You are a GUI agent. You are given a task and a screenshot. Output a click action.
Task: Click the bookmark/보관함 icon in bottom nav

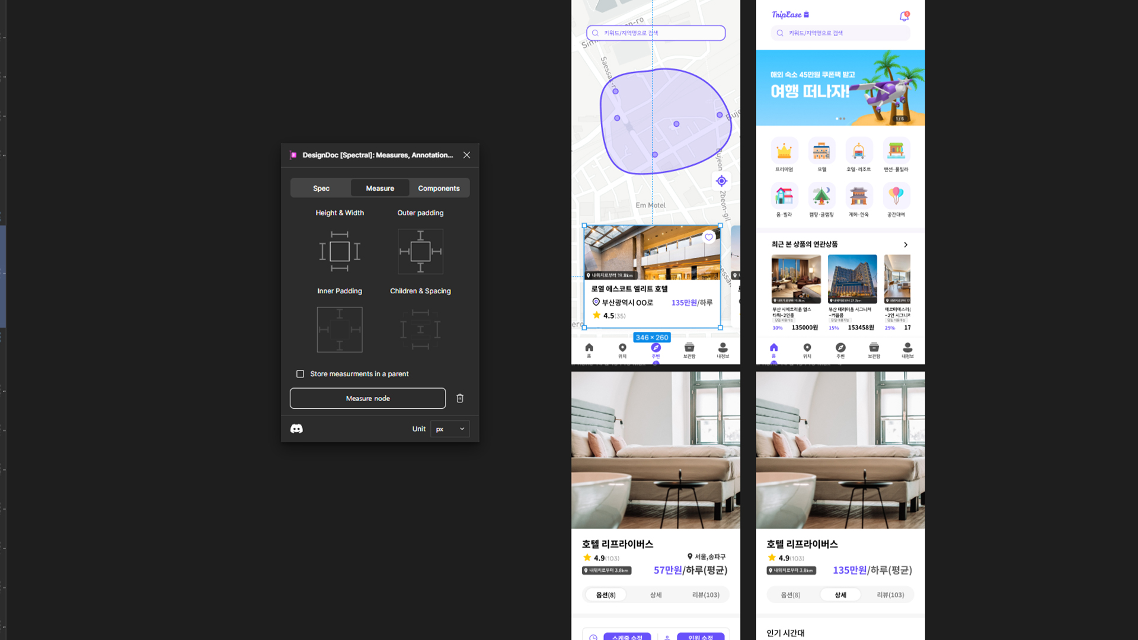pos(689,349)
